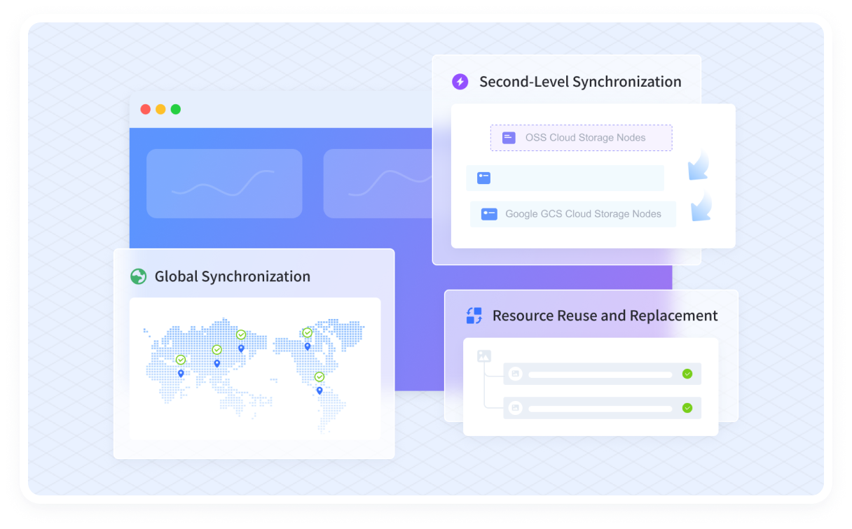Viewport: 852px width, 529px height.
Task: Click the purple icon beside OSS Cloud Storage Nodes
Action: [509, 138]
